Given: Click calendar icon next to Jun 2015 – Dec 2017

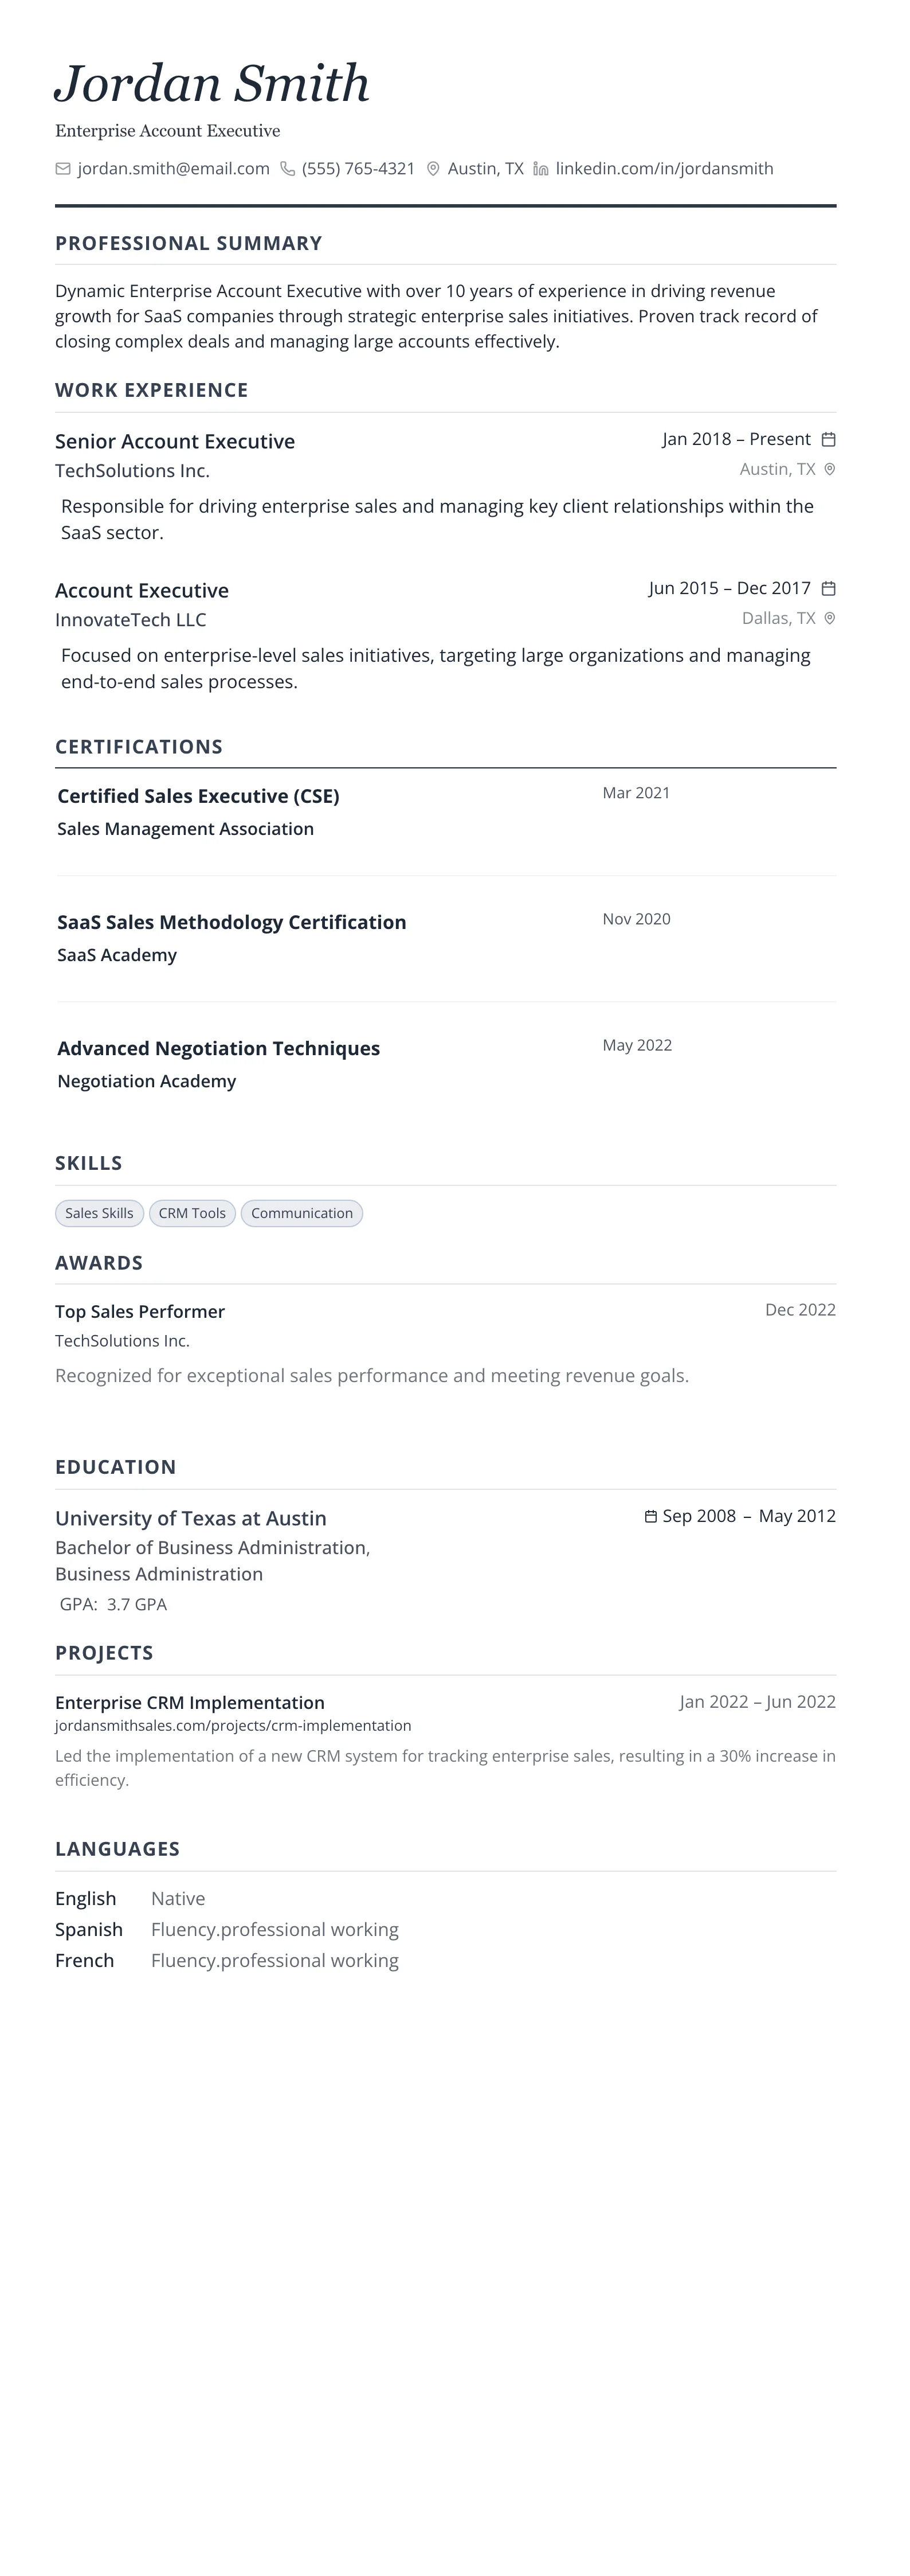Looking at the screenshot, I should click(828, 588).
